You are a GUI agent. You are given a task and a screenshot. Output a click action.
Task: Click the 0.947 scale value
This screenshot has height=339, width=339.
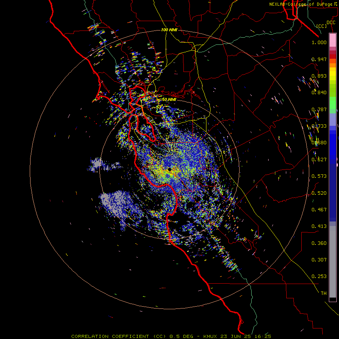click(x=319, y=59)
